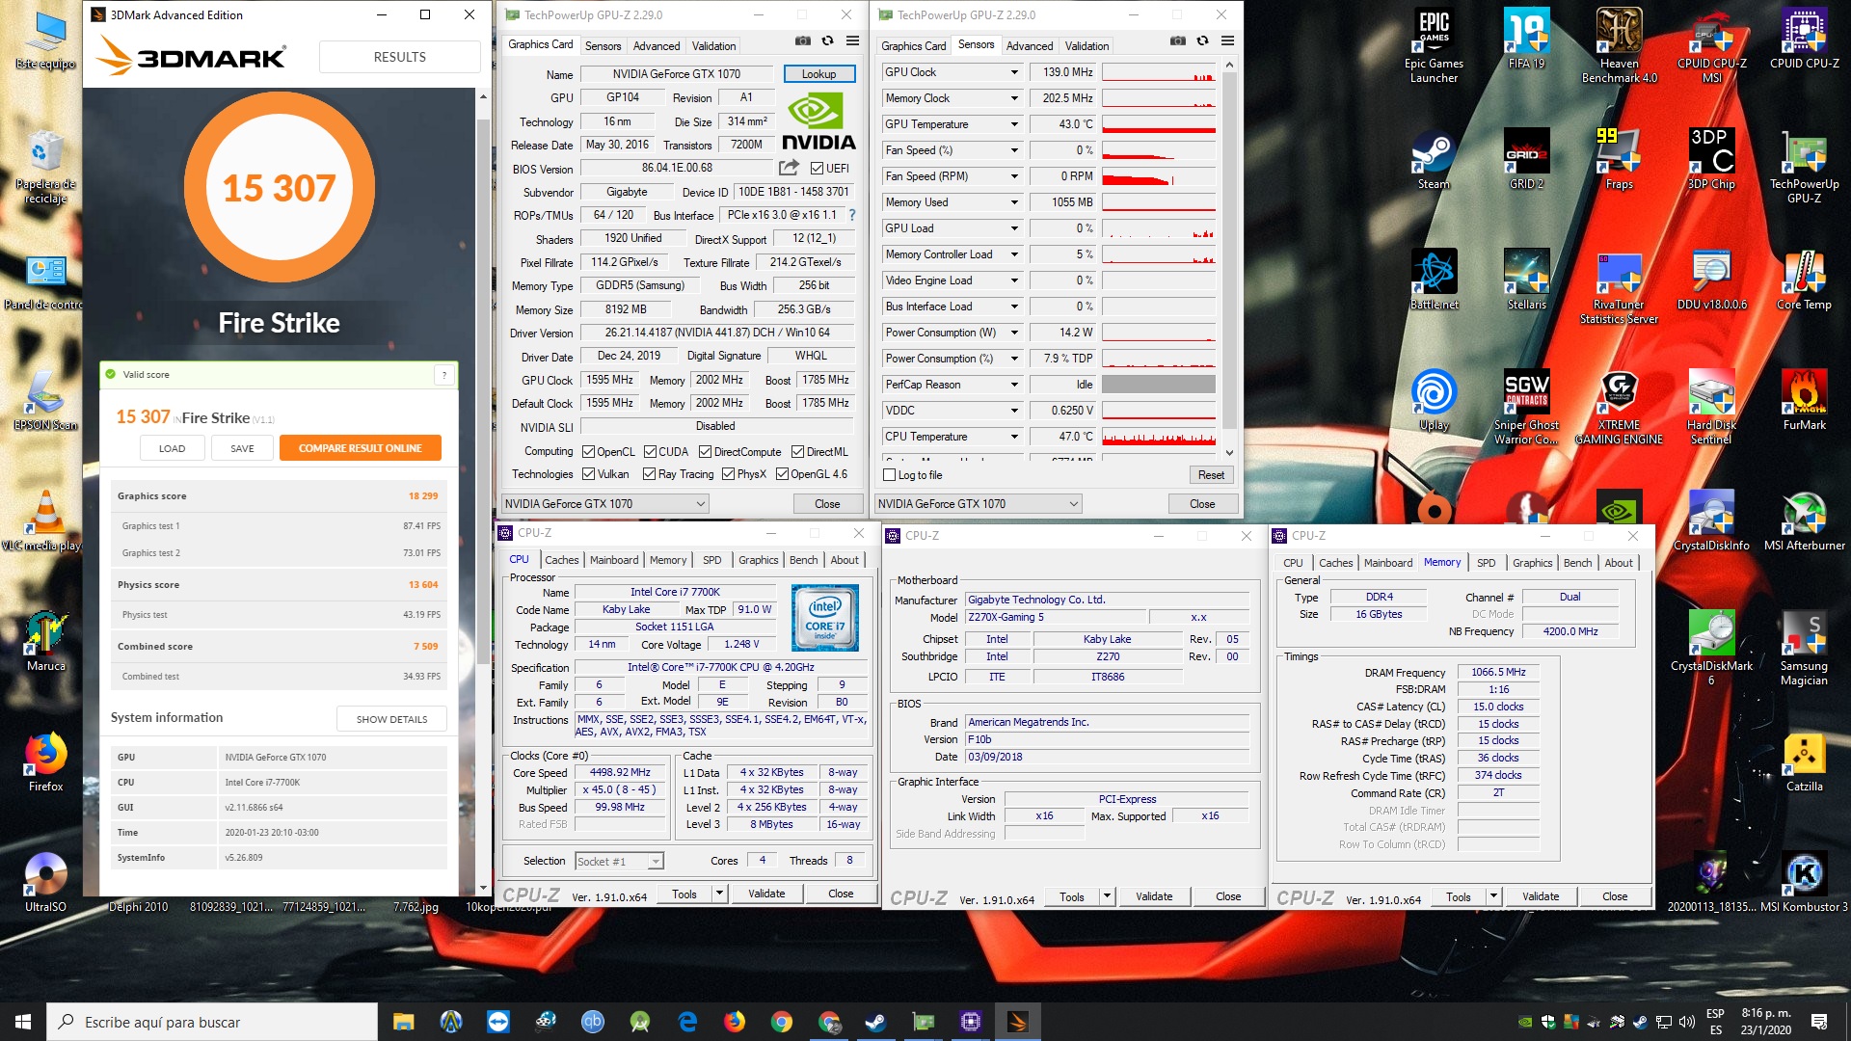Screen dimensions: 1851x1041
Task: Open Windows Start menu
Action: click(x=23, y=1022)
